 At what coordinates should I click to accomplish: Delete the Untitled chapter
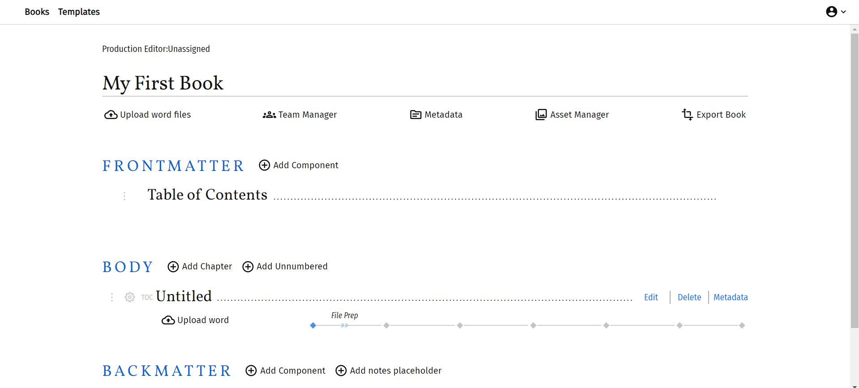point(689,298)
